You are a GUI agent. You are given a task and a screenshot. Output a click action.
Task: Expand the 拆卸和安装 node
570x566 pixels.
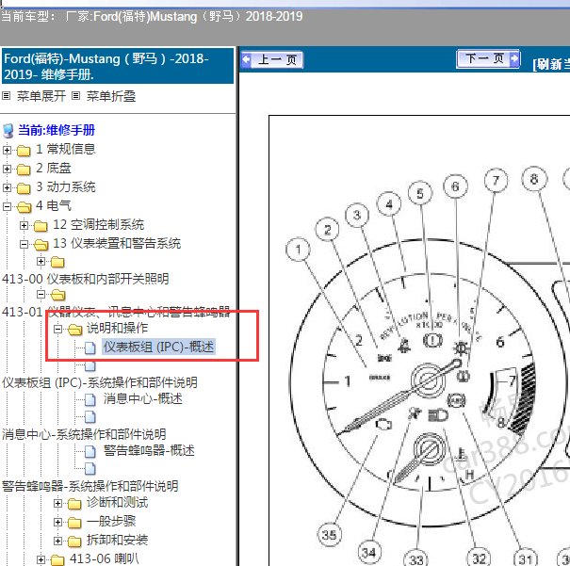pos(57,541)
